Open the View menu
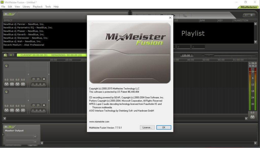Viewport: 260px width, 148px height. tap(17, 7)
